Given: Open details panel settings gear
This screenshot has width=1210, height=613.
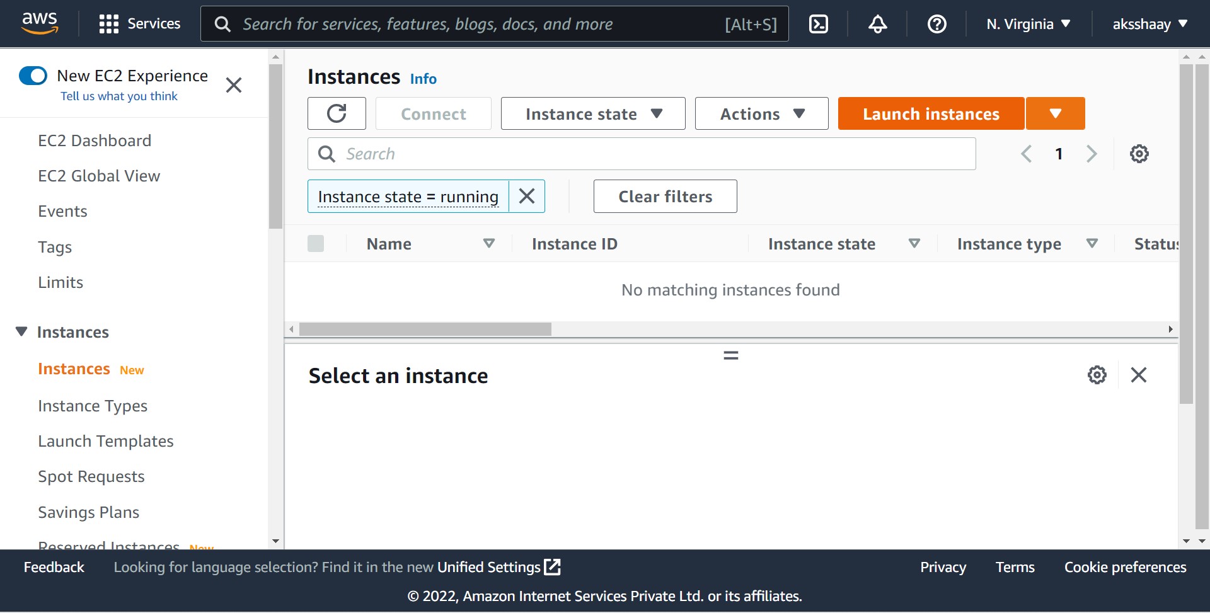Looking at the screenshot, I should [x=1097, y=375].
